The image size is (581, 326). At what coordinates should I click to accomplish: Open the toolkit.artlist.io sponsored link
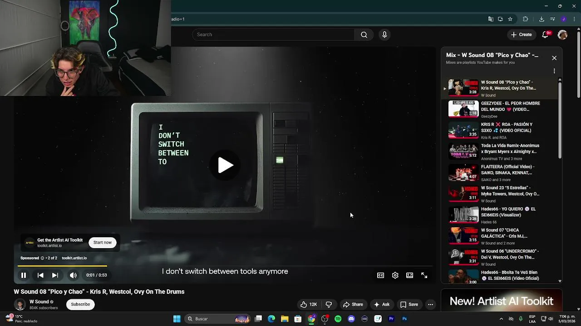[74, 258]
